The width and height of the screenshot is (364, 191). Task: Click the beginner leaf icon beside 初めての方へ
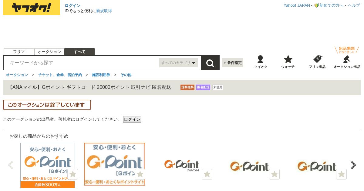[316, 5]
